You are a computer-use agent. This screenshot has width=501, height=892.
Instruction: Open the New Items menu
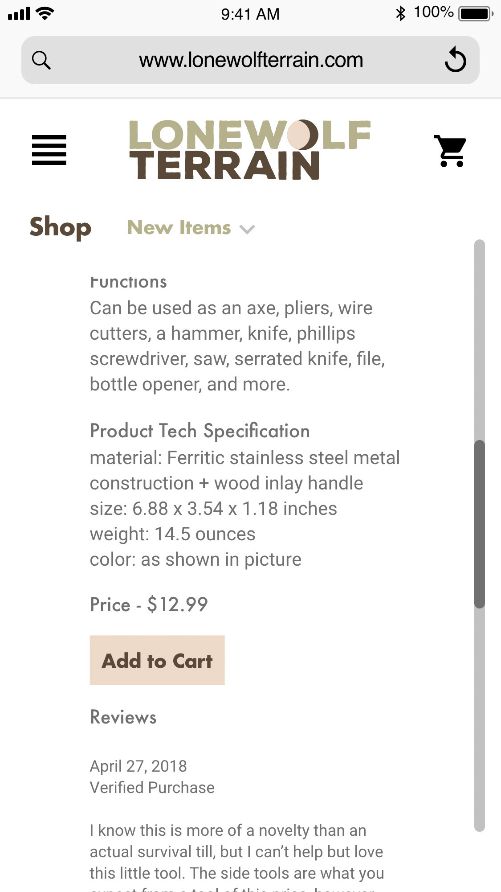(179, 228)
